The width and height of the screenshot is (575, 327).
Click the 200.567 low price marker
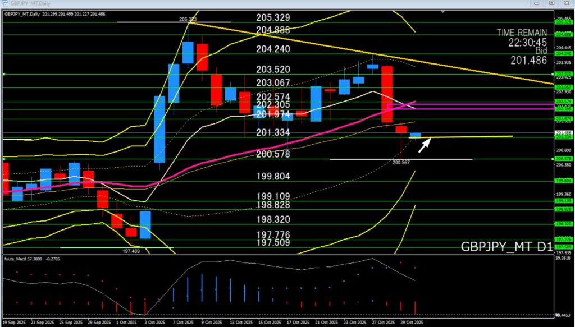coord(401,162)
